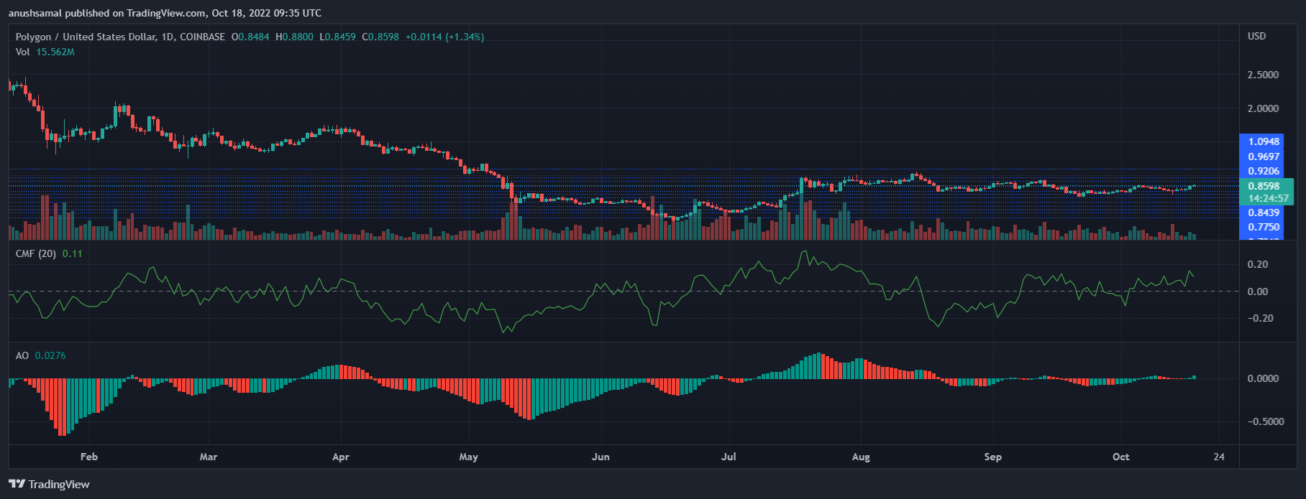Click the Vol indicator label
This screenshot has height=499, width=1306.
23,52
